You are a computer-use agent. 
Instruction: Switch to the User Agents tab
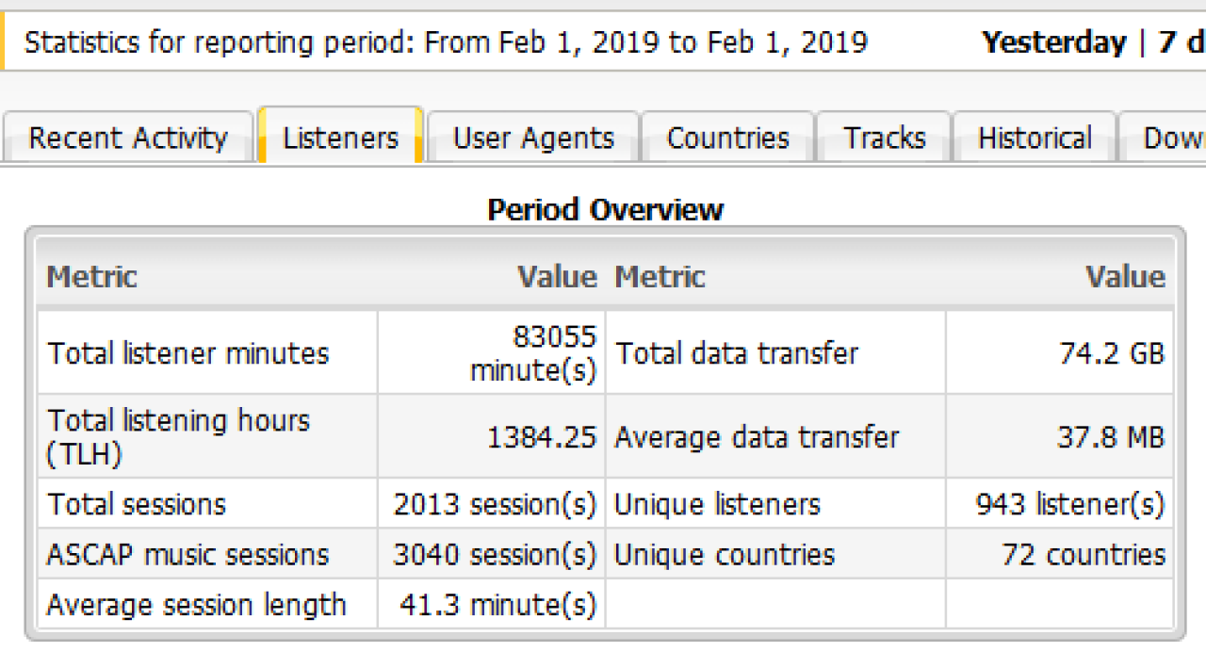(x=533, y=138)
